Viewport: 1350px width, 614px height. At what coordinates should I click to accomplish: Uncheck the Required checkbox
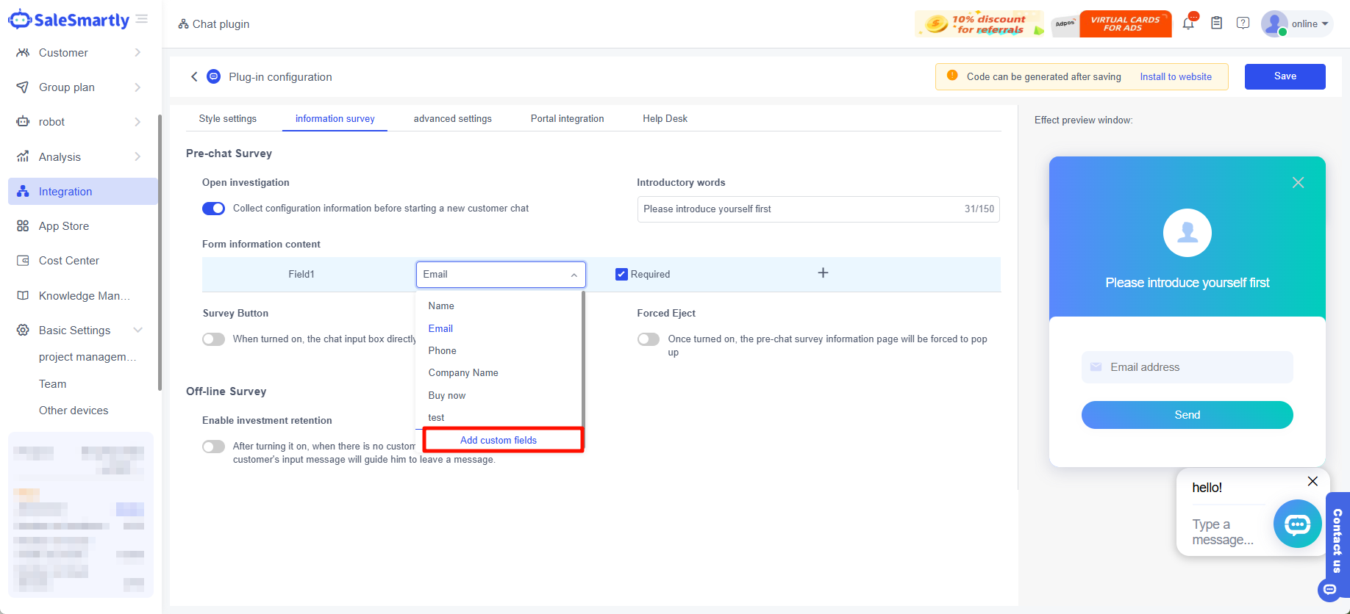point(621,275)
